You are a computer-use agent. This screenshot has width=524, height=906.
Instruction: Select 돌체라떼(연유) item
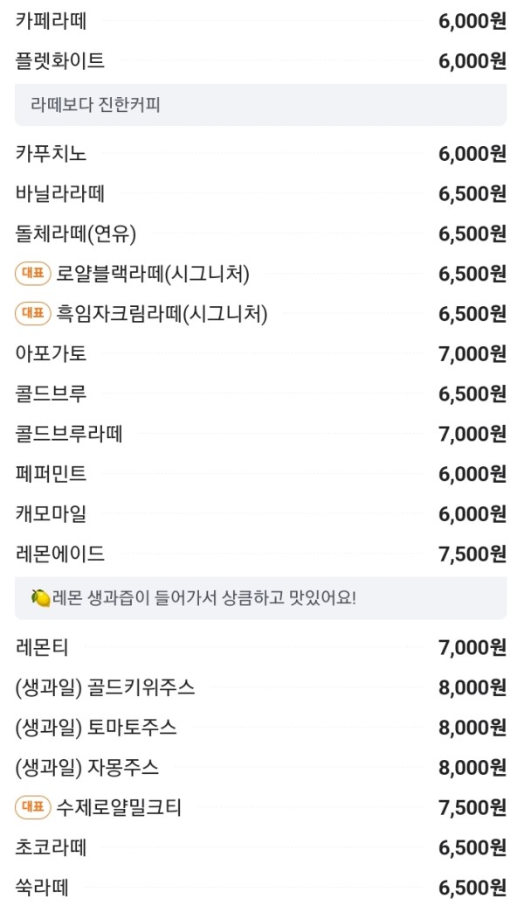pyautogui.click(x=261, y=233)
